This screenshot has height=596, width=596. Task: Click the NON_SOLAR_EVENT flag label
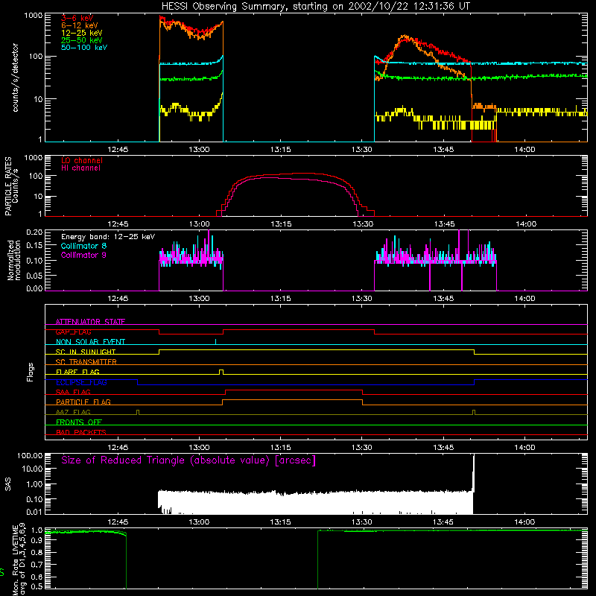point(90,342)
